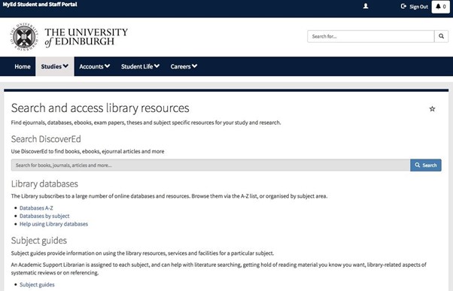Open Help using Library databases link
The image size is (453, 291).
(53, 224)
